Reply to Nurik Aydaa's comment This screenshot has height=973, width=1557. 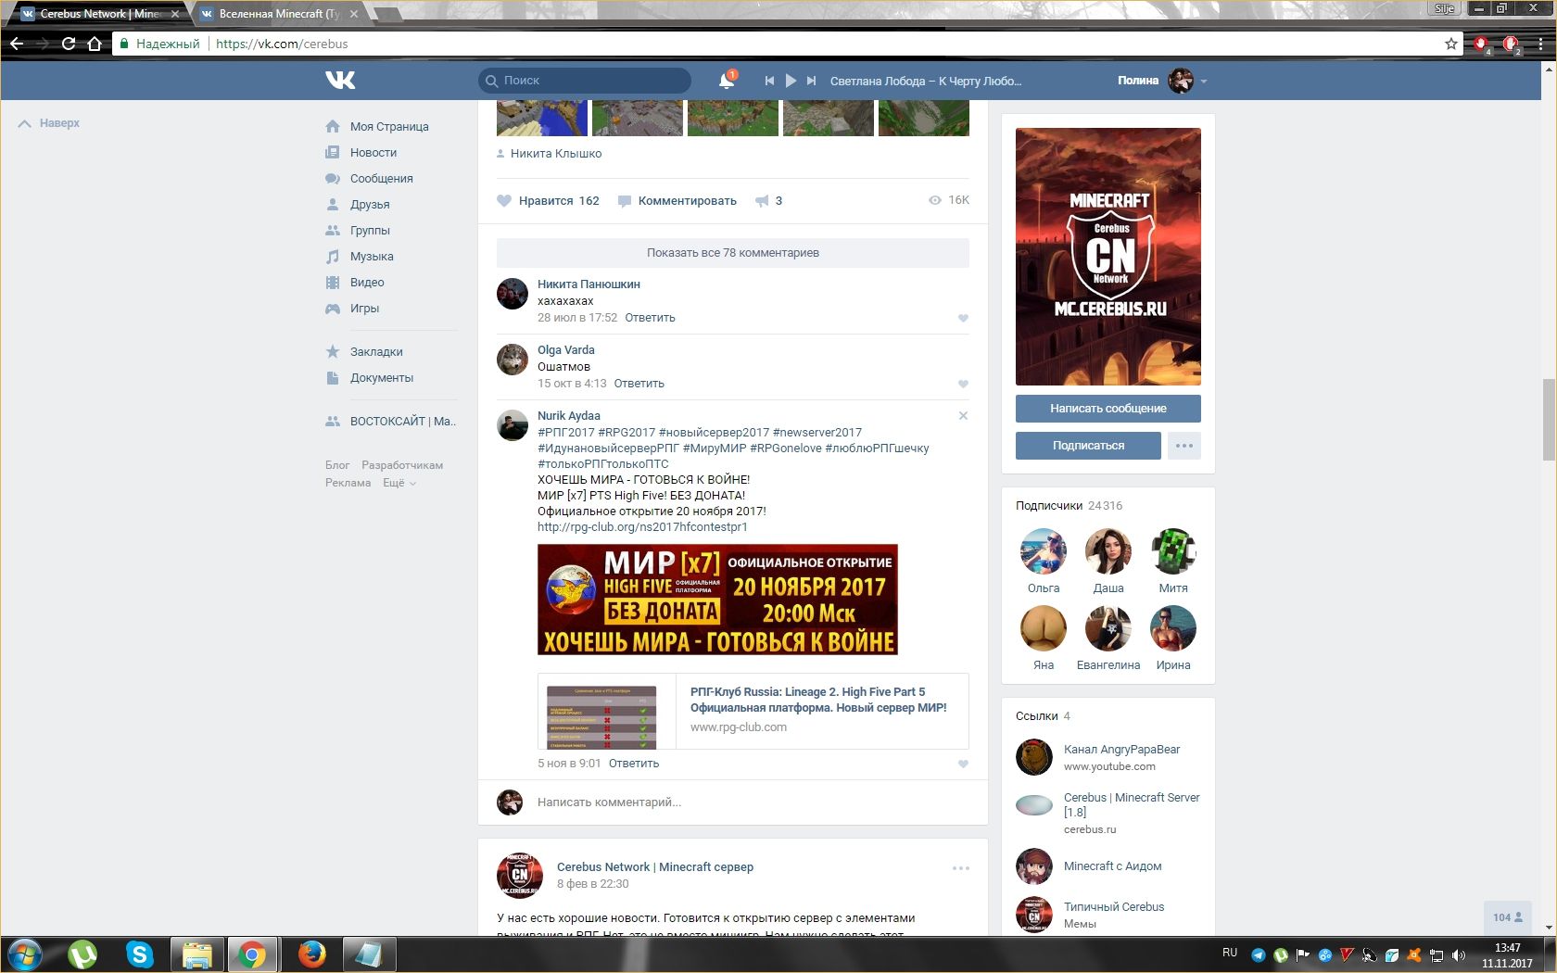[x=634, y=763]
